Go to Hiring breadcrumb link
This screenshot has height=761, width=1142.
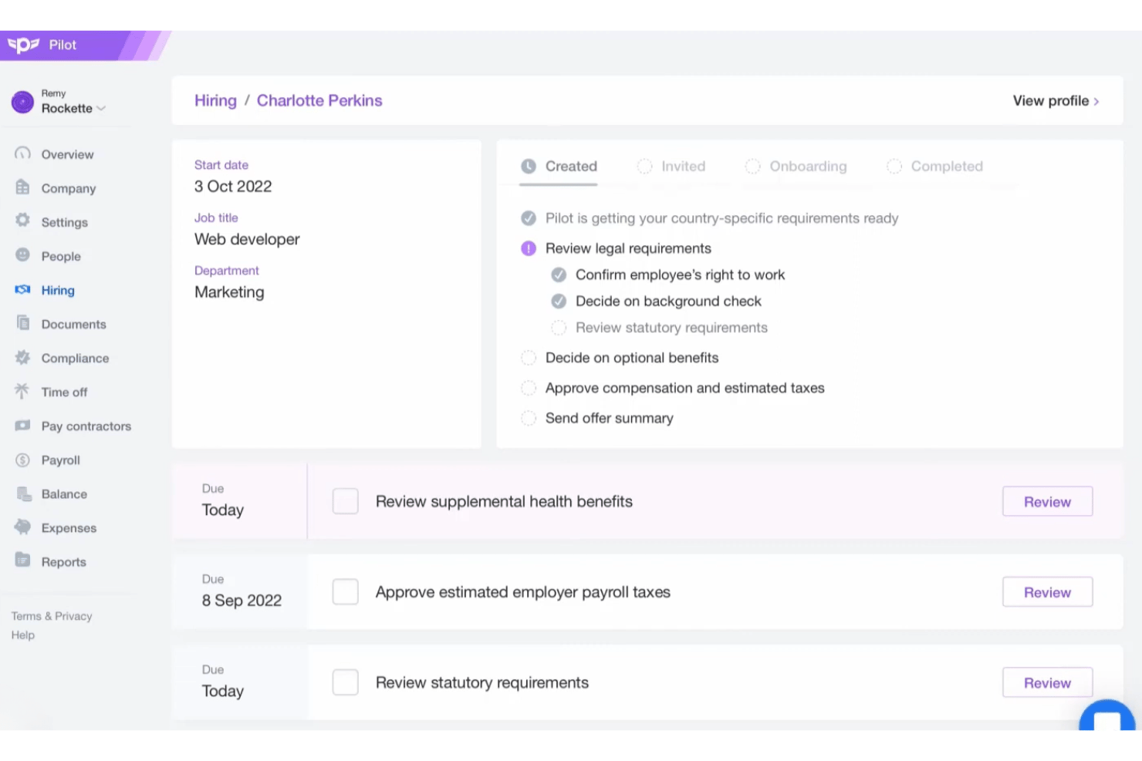(x=215, y=101)
